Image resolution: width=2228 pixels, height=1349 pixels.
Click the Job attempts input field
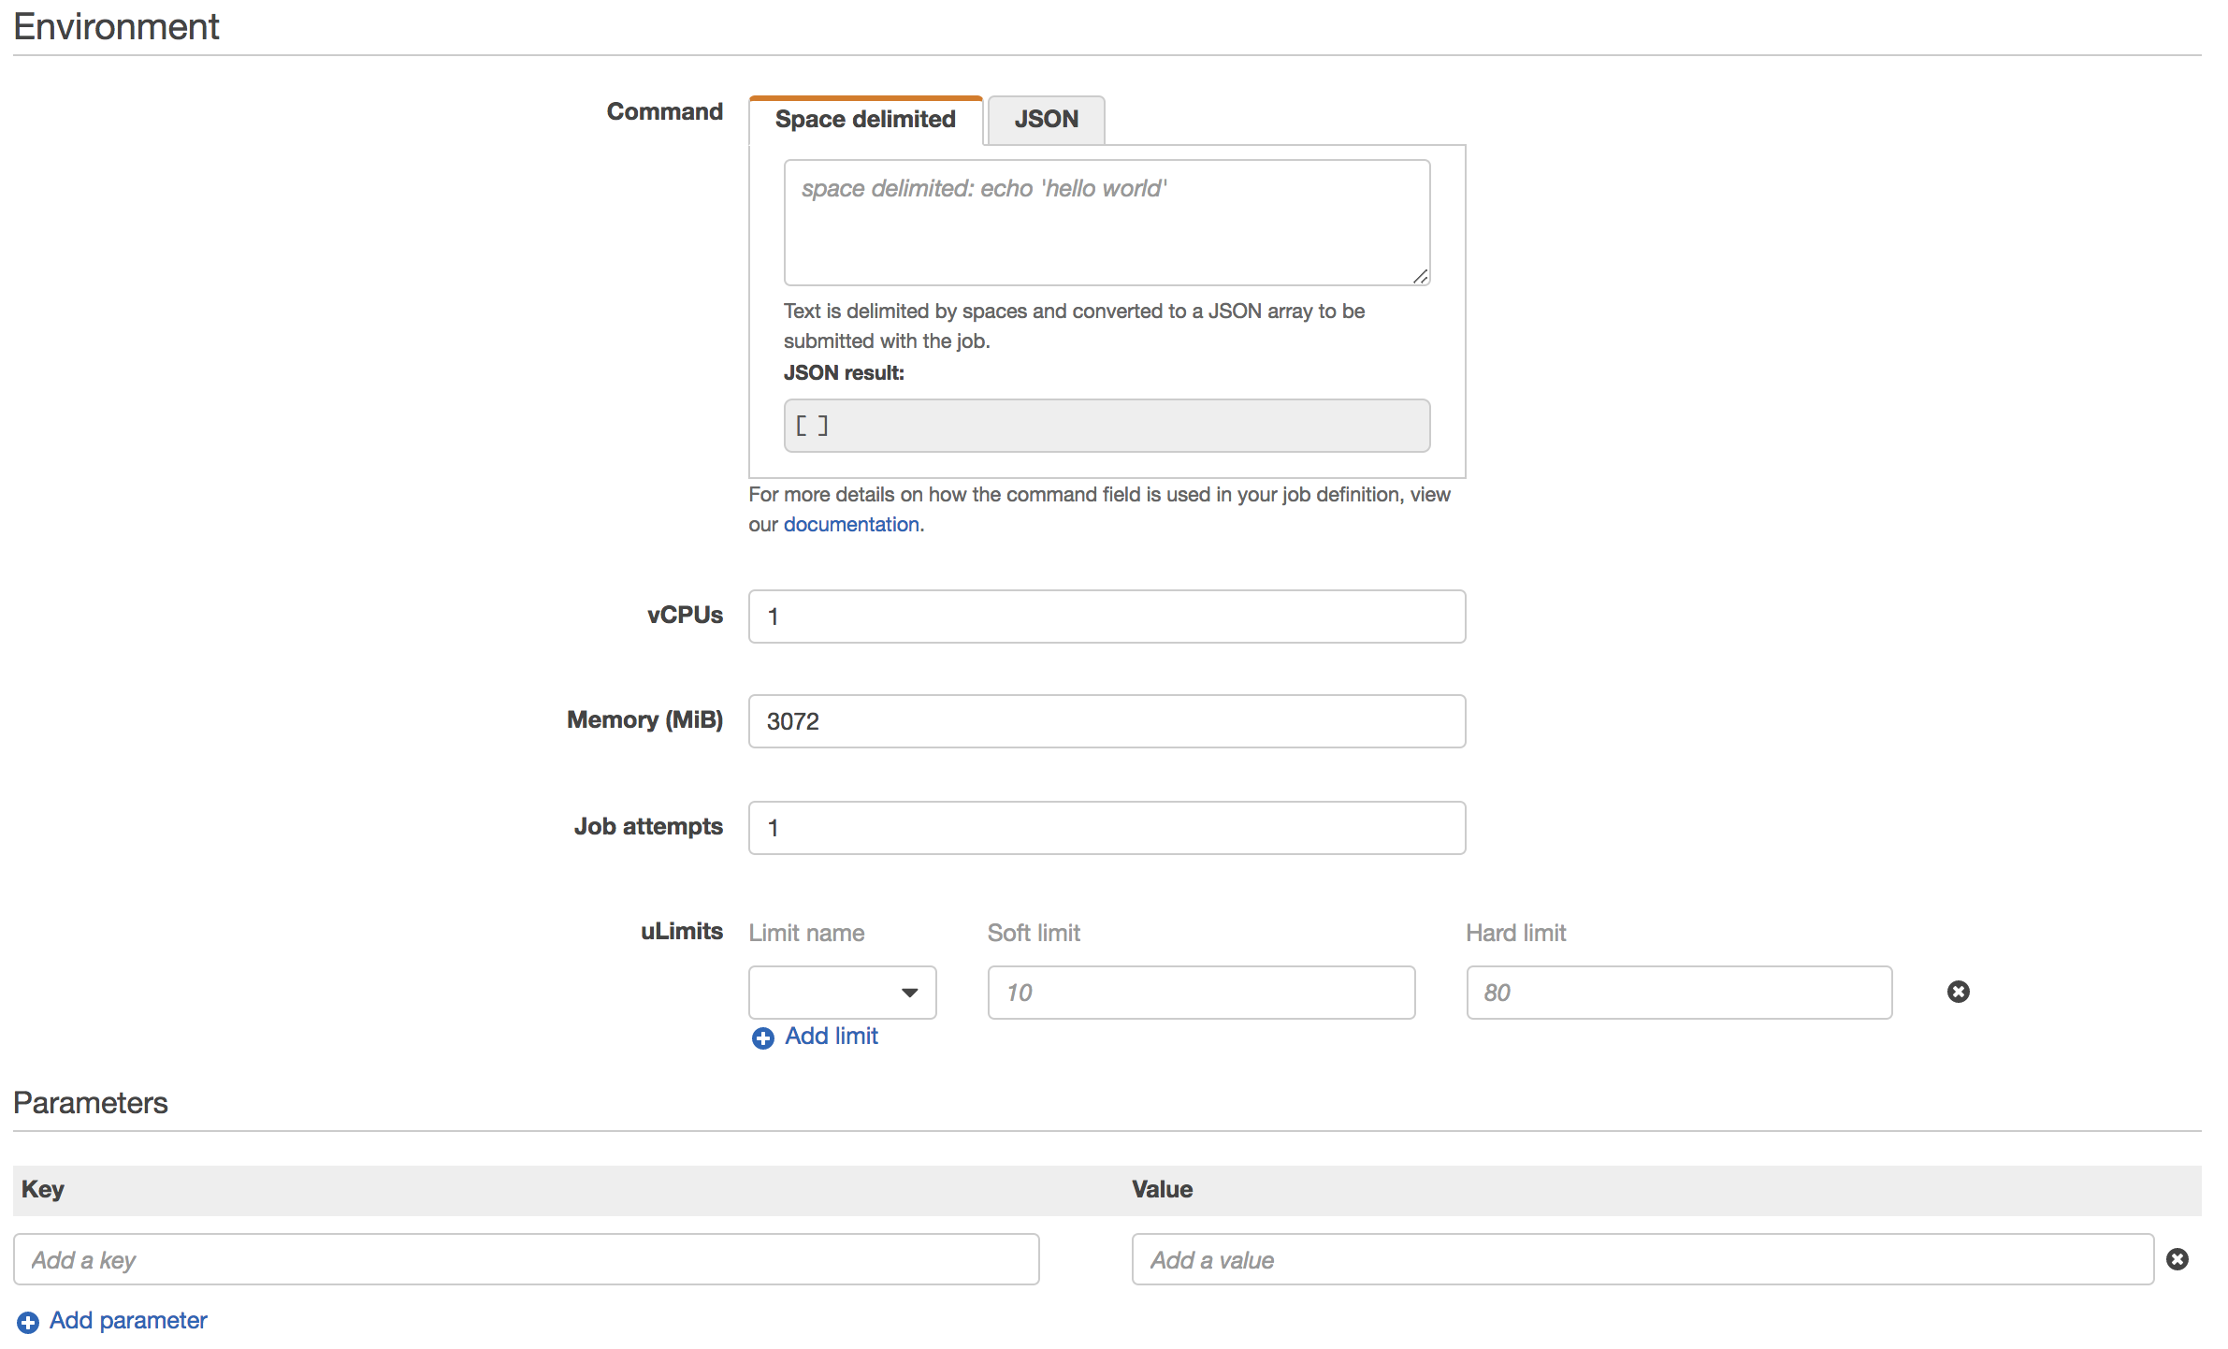tap(1107, 828)
